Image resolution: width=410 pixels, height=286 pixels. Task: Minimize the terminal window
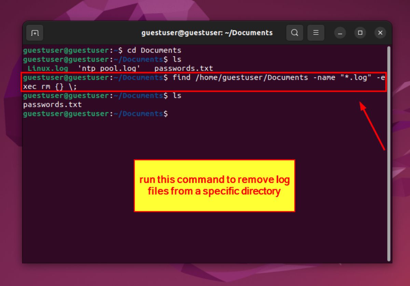point(340,33)
